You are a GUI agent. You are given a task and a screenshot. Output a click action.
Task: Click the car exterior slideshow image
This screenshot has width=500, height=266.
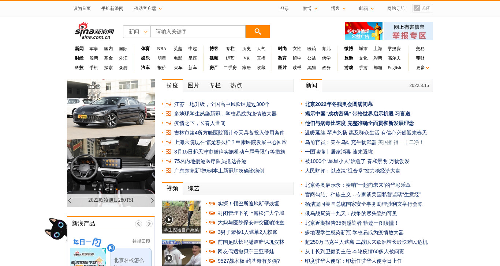coord(111,107)
